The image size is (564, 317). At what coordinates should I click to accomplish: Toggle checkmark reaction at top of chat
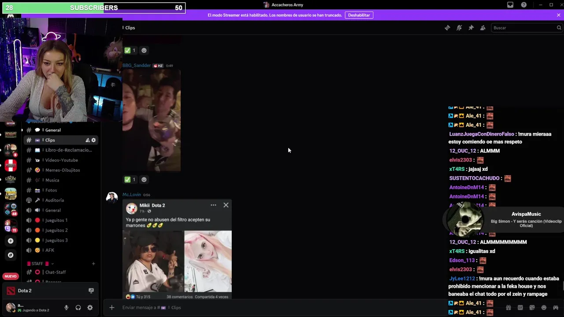[x=130, y=50]
